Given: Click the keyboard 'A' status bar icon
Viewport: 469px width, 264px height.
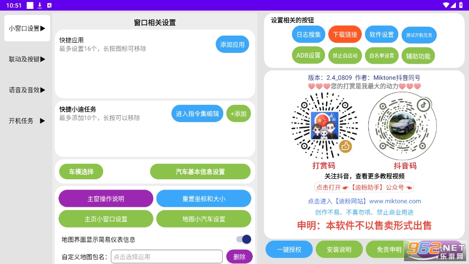Looking at the screenshot, I should (49, 5).
